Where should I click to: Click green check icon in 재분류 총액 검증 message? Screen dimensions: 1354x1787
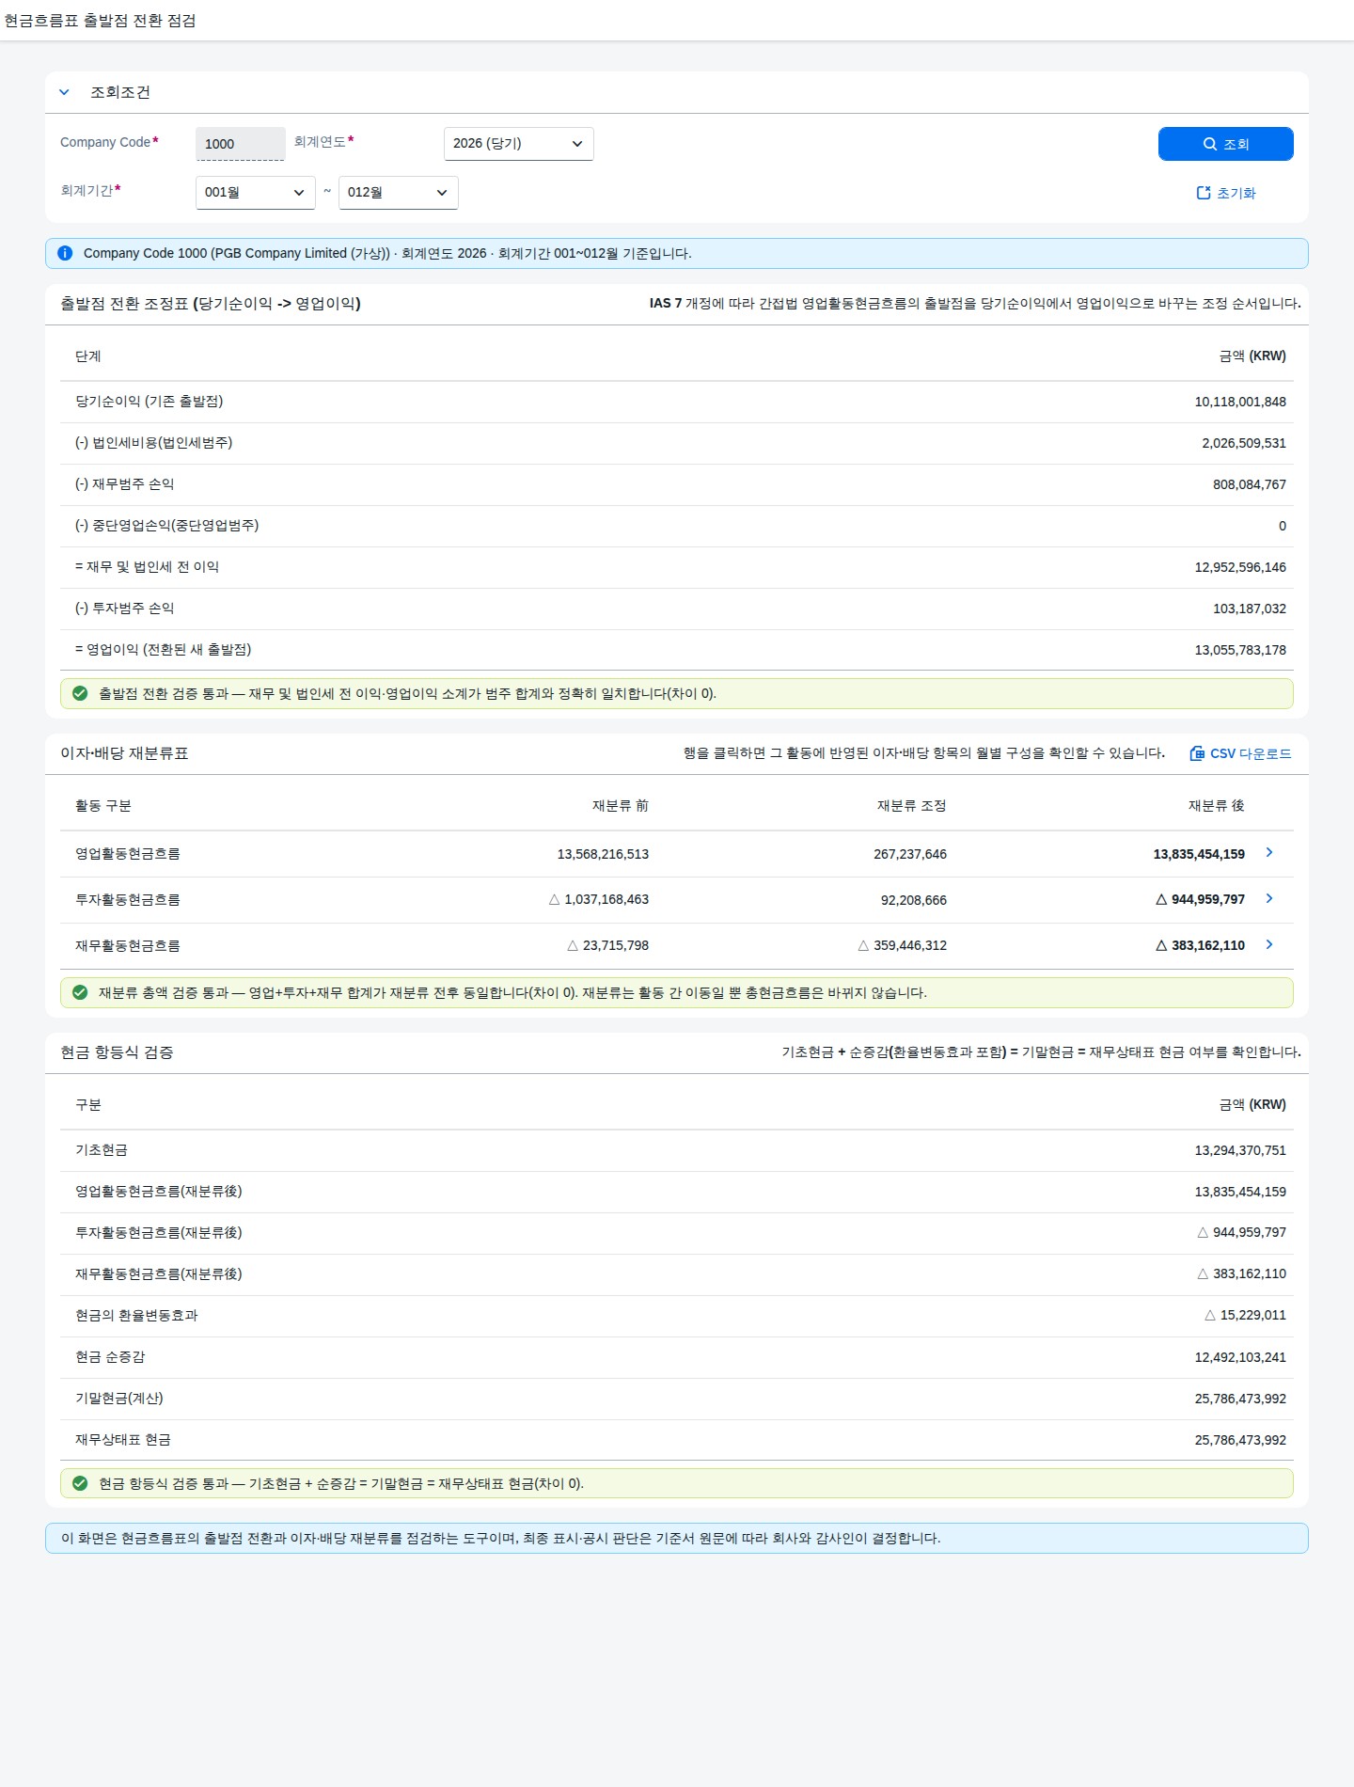(80, 992)
